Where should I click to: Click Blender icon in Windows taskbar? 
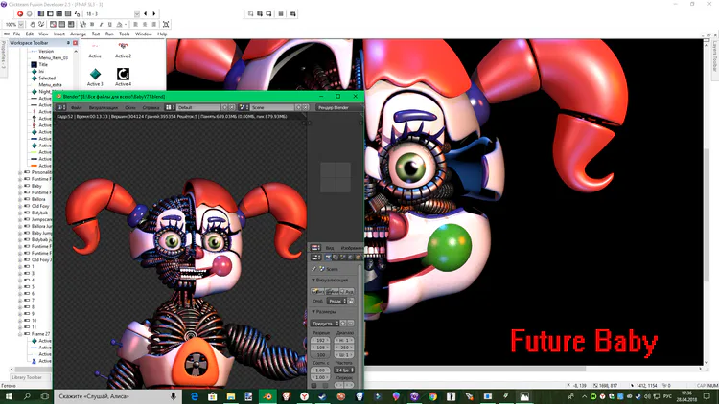point(267,396)
